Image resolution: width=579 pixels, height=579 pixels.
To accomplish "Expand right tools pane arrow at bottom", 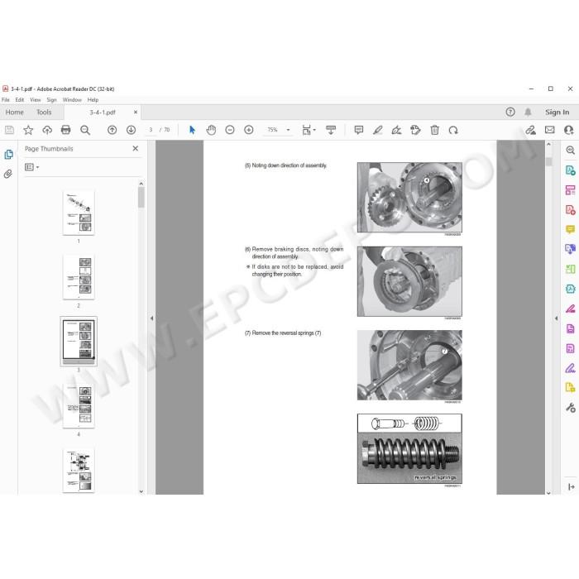I will (x=571, y=486).
